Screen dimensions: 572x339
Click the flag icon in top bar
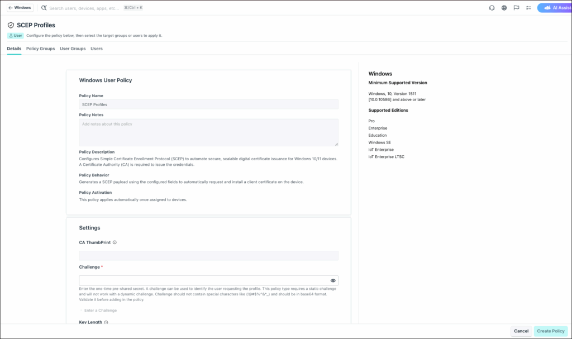click(516, 8)
